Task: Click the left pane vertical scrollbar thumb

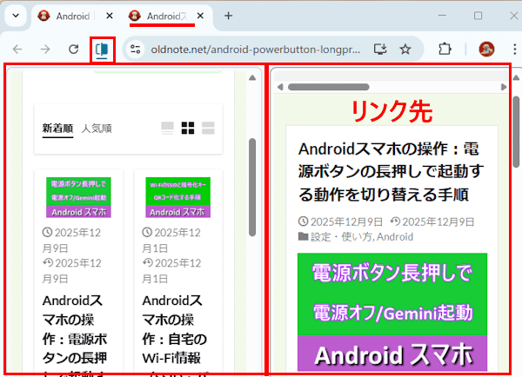Action: 252,187
